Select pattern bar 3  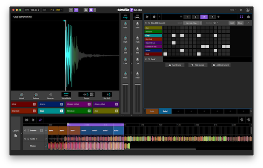tap(204, 17)
